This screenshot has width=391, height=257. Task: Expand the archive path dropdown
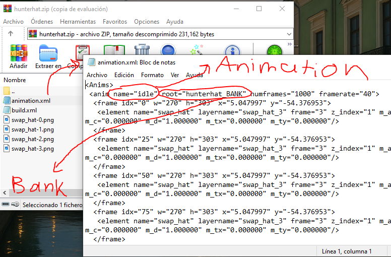[x=289, y=34]
